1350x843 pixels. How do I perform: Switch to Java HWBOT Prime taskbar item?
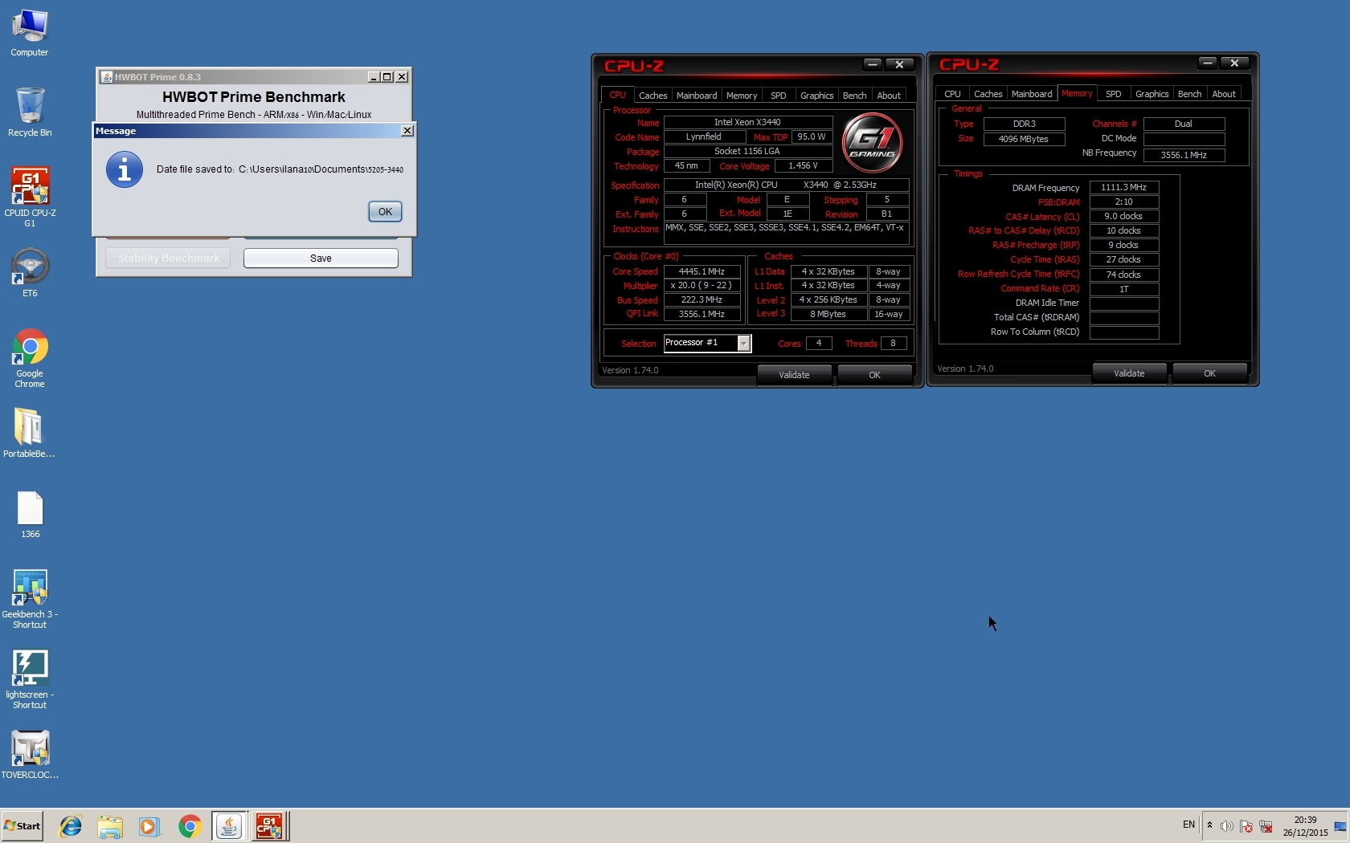[229, 826]
